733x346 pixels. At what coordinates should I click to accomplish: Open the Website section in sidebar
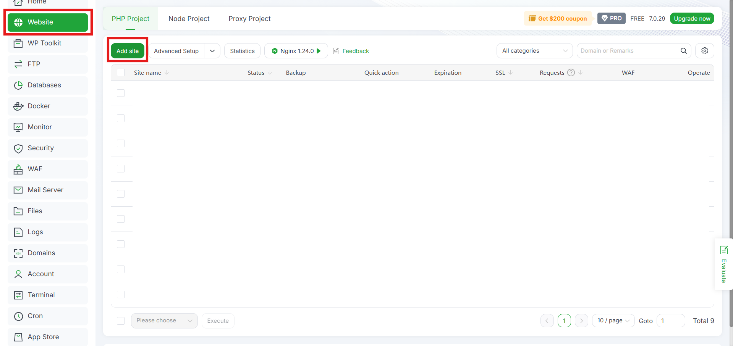(48, 22)
